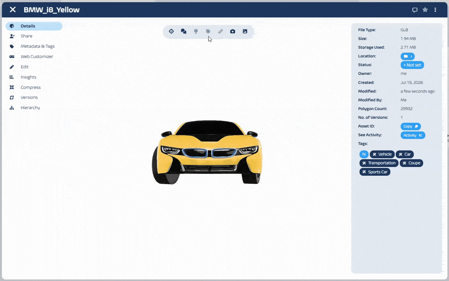Select the ruler measure tool

(x=220, y=31)
